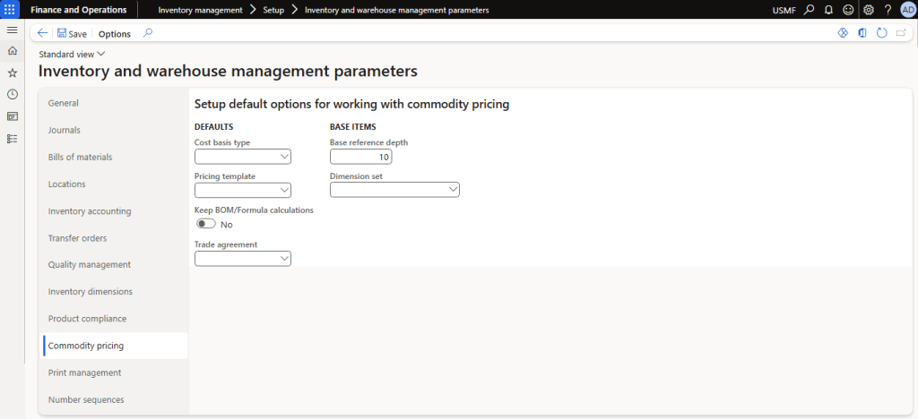Image resolution: width=918 pixels, height=419 pixels.
Task: Open the app launcher waffle icon
Action: (x=12, y=10)
